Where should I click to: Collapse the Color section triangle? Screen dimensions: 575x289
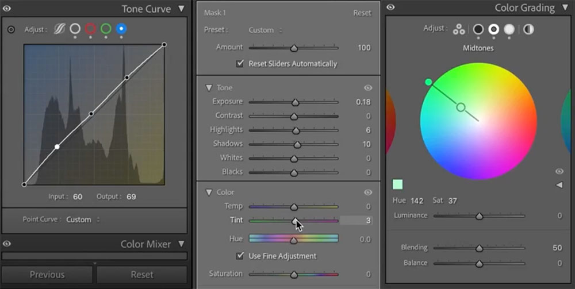pyautogui.click(x=209, y=192)
